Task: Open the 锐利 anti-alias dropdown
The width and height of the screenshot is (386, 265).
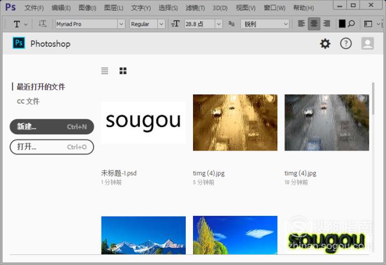Action: tap(265, 24)
